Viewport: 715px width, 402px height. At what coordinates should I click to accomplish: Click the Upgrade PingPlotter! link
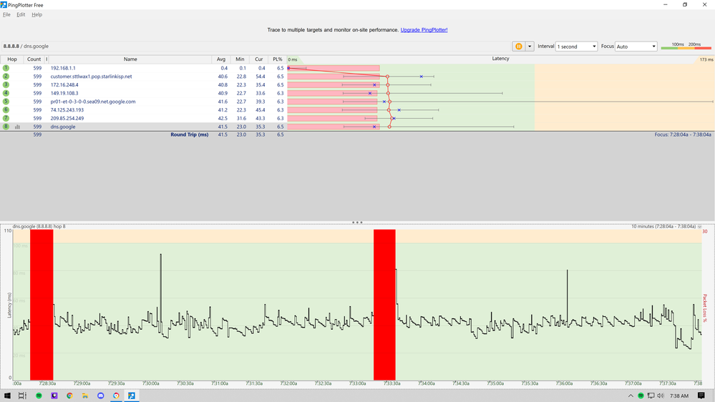(x=424, y=30)
